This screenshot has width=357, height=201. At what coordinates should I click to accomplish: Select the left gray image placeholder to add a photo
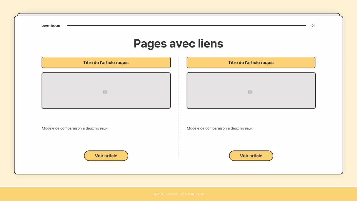pyautogui.click(x=106, y=90)
